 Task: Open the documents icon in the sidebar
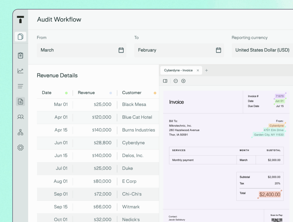click(x=20, y=37)
